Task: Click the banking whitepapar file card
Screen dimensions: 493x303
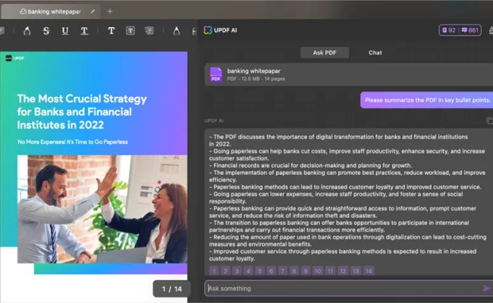Action: pyautogui.click(x=349, y=74)
